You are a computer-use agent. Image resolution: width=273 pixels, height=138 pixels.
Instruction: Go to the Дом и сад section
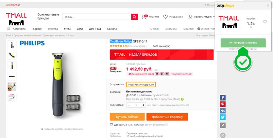pos(94,29)
